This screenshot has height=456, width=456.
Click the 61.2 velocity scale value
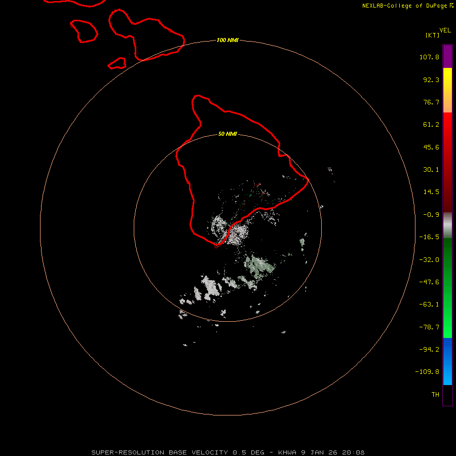[431, 125]
